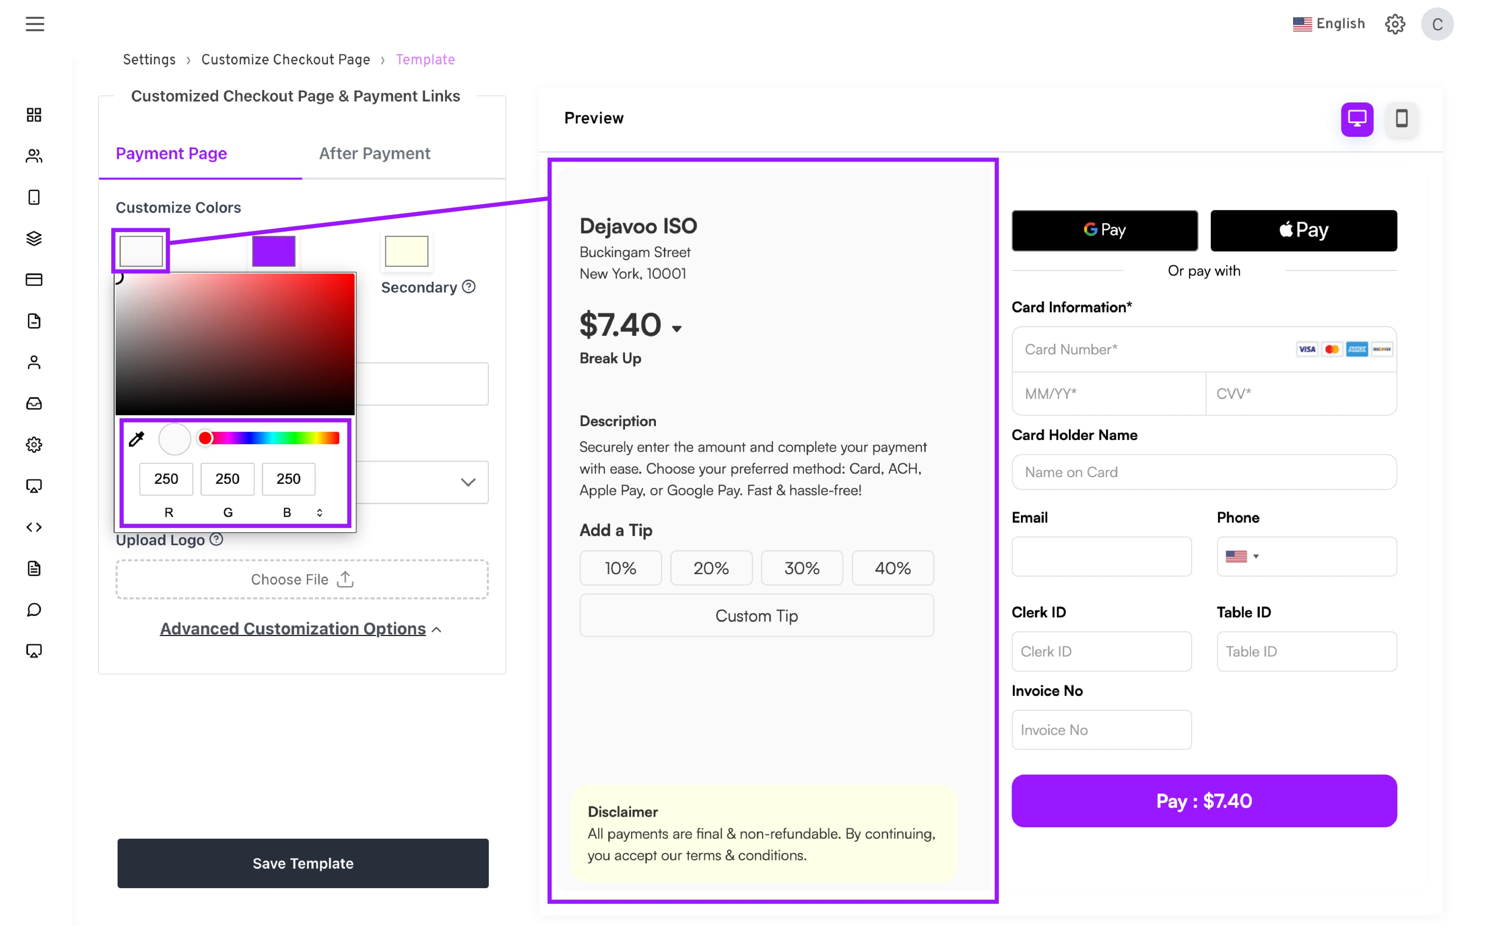Open the dashboard grid icon in sidebar

point(34,115)
